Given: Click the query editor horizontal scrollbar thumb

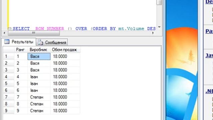Looking at the screenshot, I should coord(34,33).
